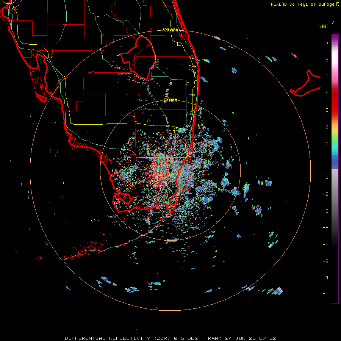Click the -2 value on colorbar

coord(325,194)
